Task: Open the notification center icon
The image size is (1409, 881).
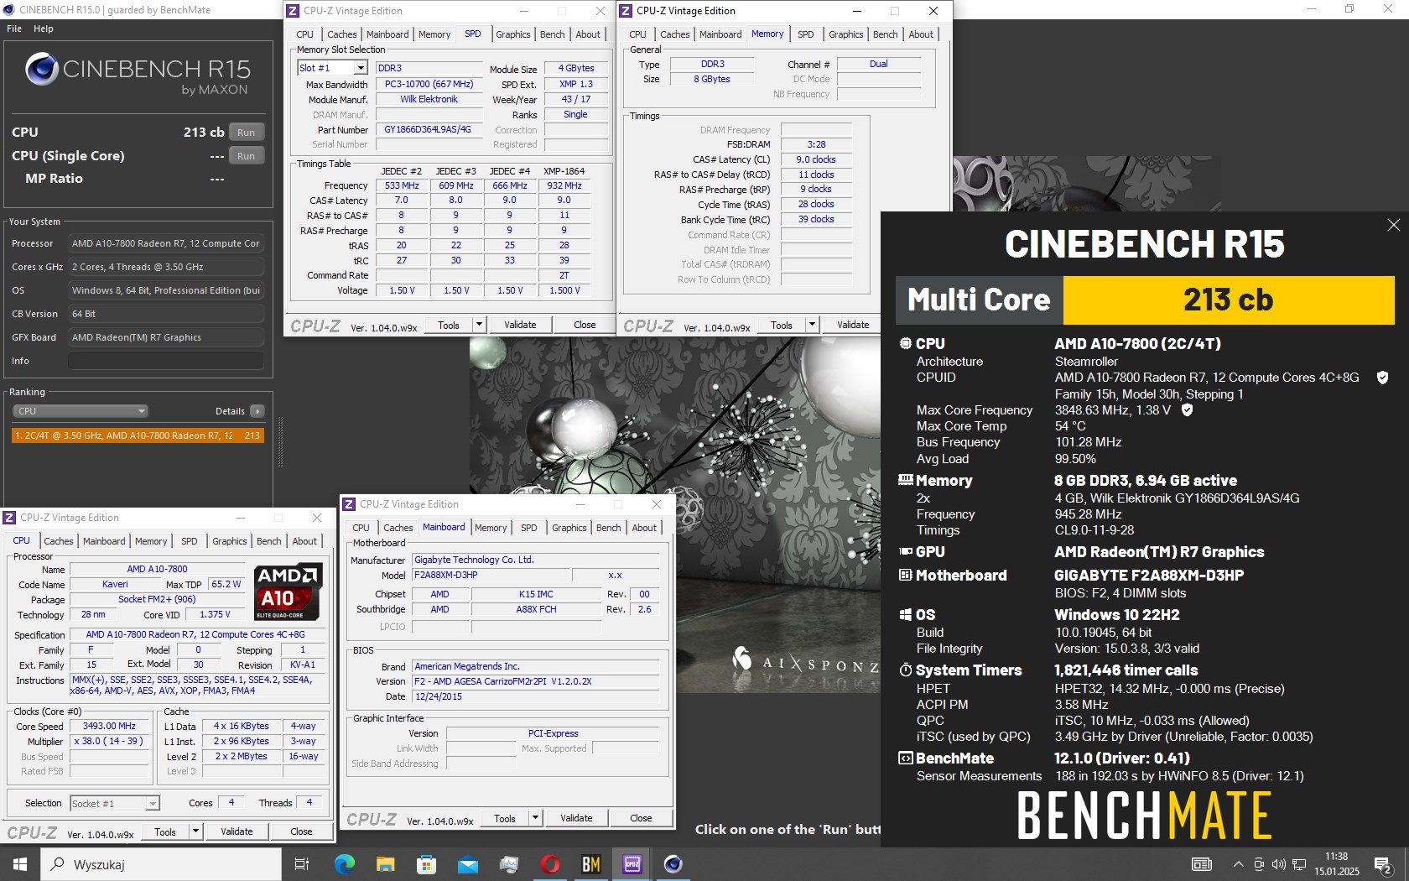Action: [x=1383, y=864]
